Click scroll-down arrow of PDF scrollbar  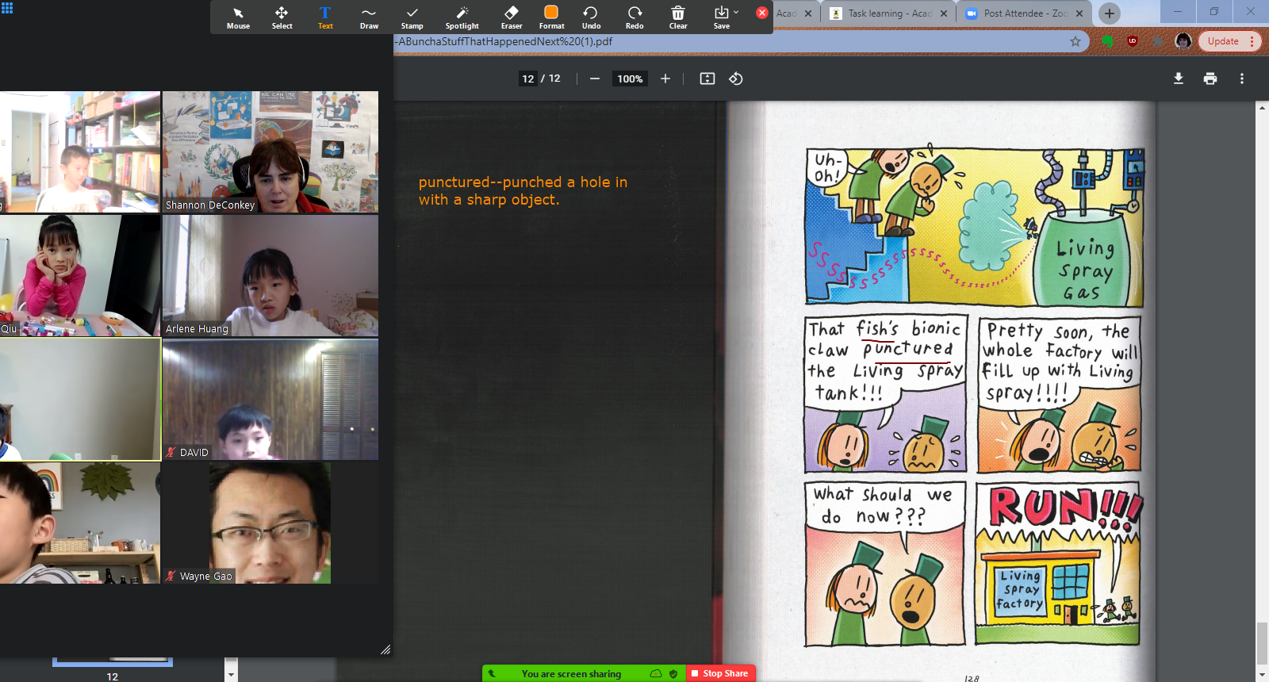tap(1262, 675)
